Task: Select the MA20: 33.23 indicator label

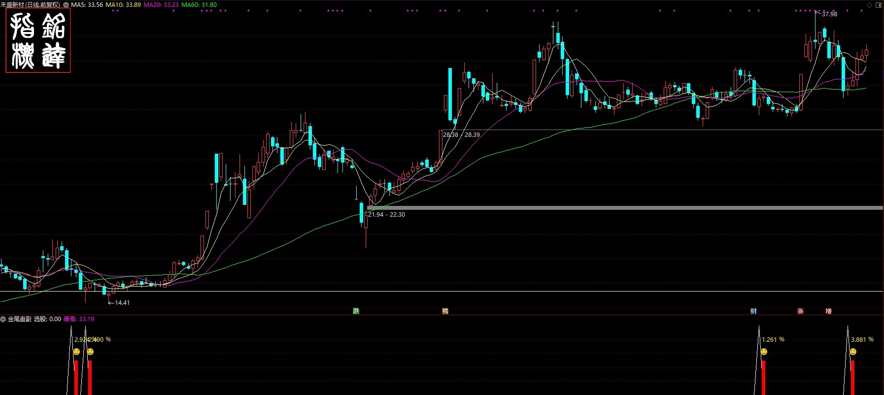Action: (x=161, y=5)
